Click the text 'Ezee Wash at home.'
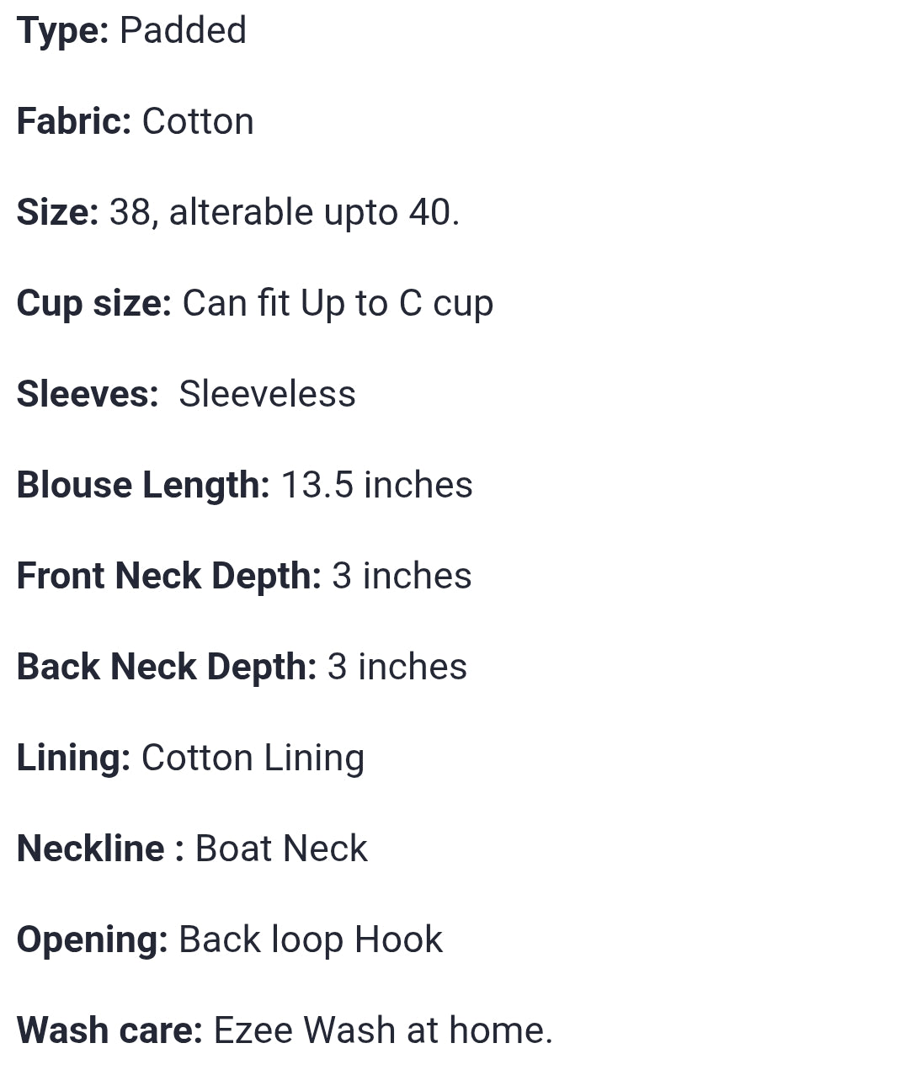 coord(383,1030)
